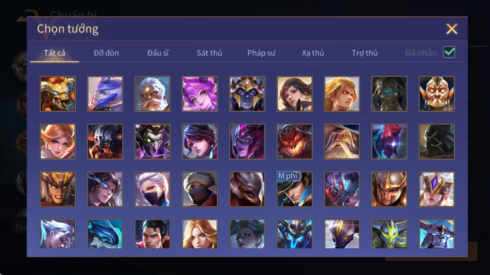Toggle the 'Đã nhận' checkbox
Image resolution: width=490 pixels, height=275 pixels.
pos(449,52)
